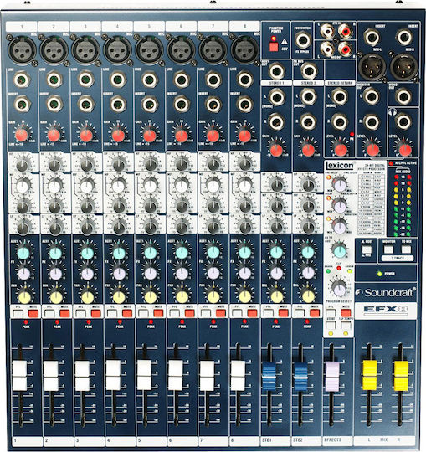The image size is (426, 452).
Task: Toggle the AUX1 POST/PRE switch
Action: (x=367, y=250)
